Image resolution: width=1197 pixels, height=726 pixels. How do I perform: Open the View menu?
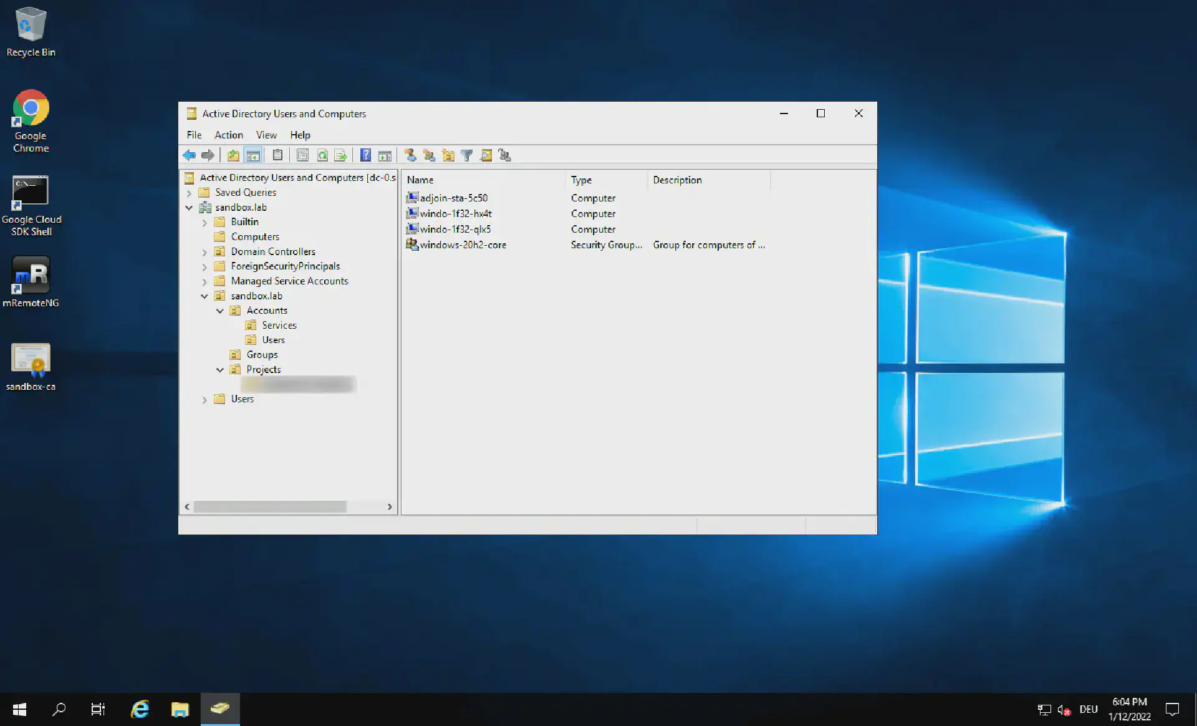[x=266, y=135]
